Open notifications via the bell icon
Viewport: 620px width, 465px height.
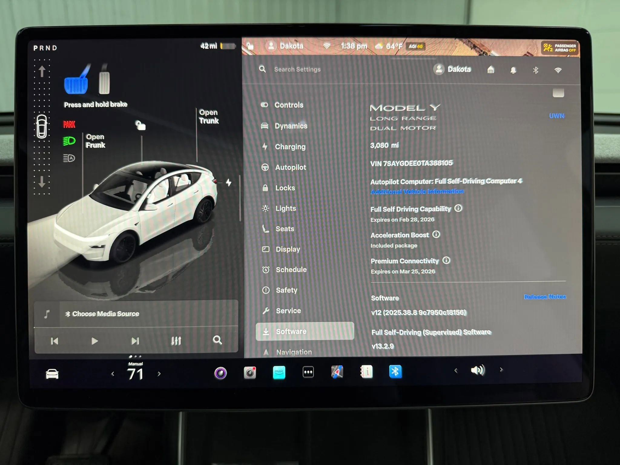pyautogui.click(x=513, y=69)
